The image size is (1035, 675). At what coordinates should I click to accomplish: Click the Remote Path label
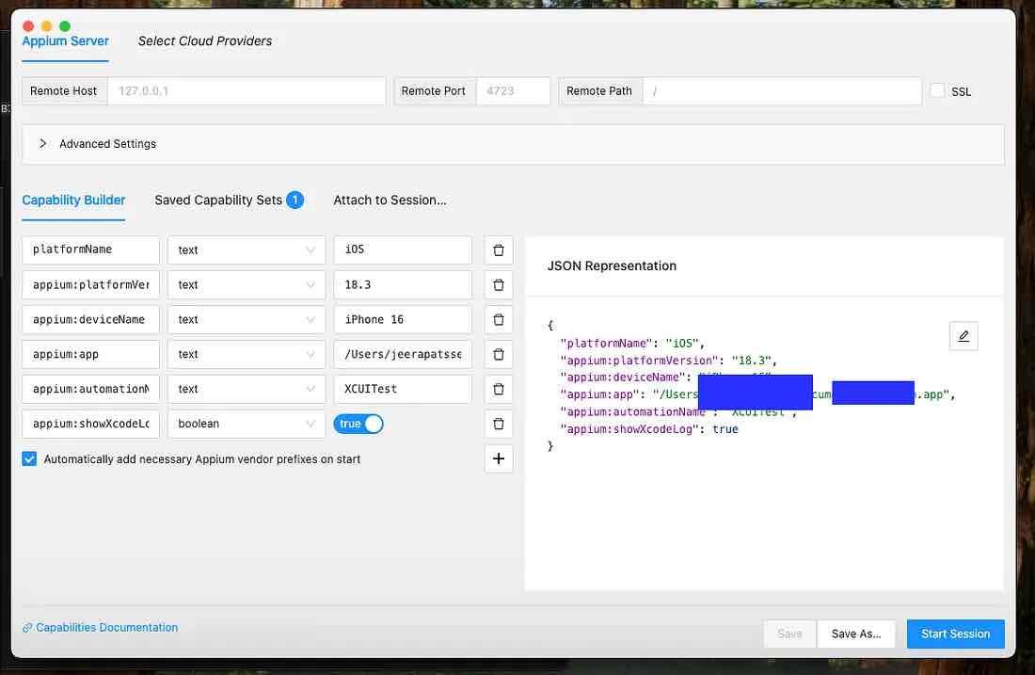pyautogui.click(x=599, y=91)
